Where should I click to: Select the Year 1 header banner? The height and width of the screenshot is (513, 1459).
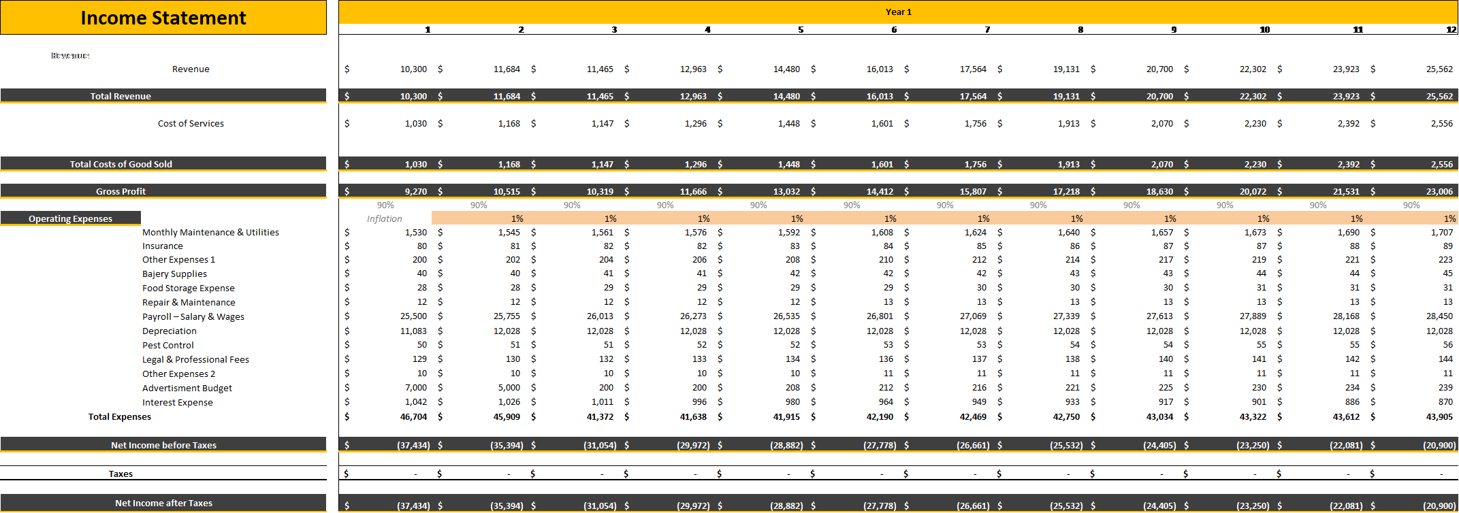pos(898,12)
